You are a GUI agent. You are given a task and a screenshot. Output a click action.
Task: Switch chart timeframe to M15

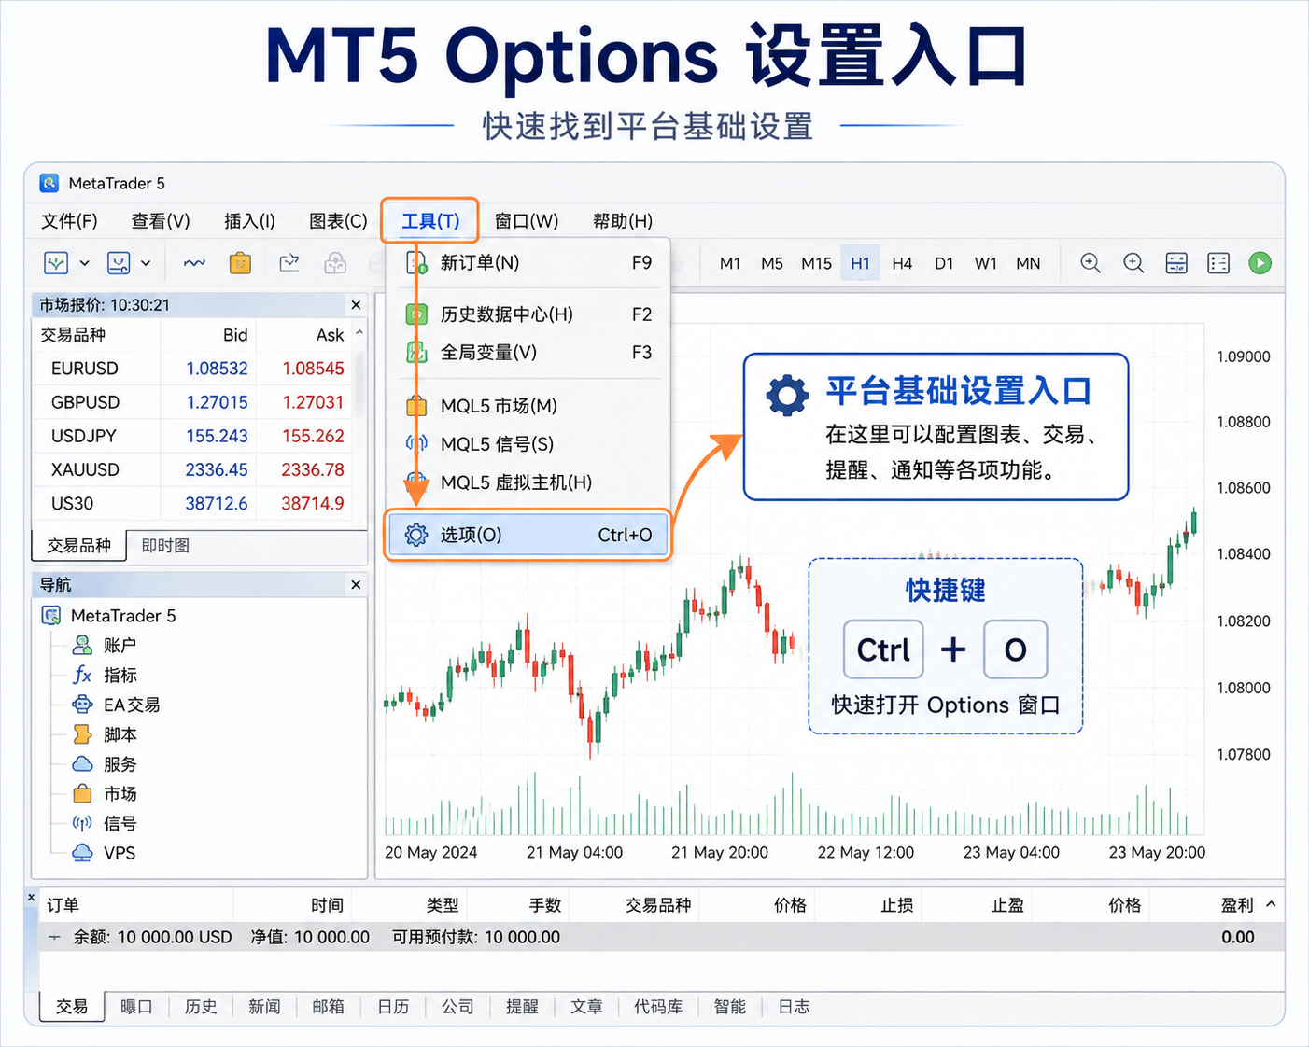[816, 263]
